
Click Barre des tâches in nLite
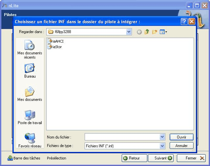[24, 158]
